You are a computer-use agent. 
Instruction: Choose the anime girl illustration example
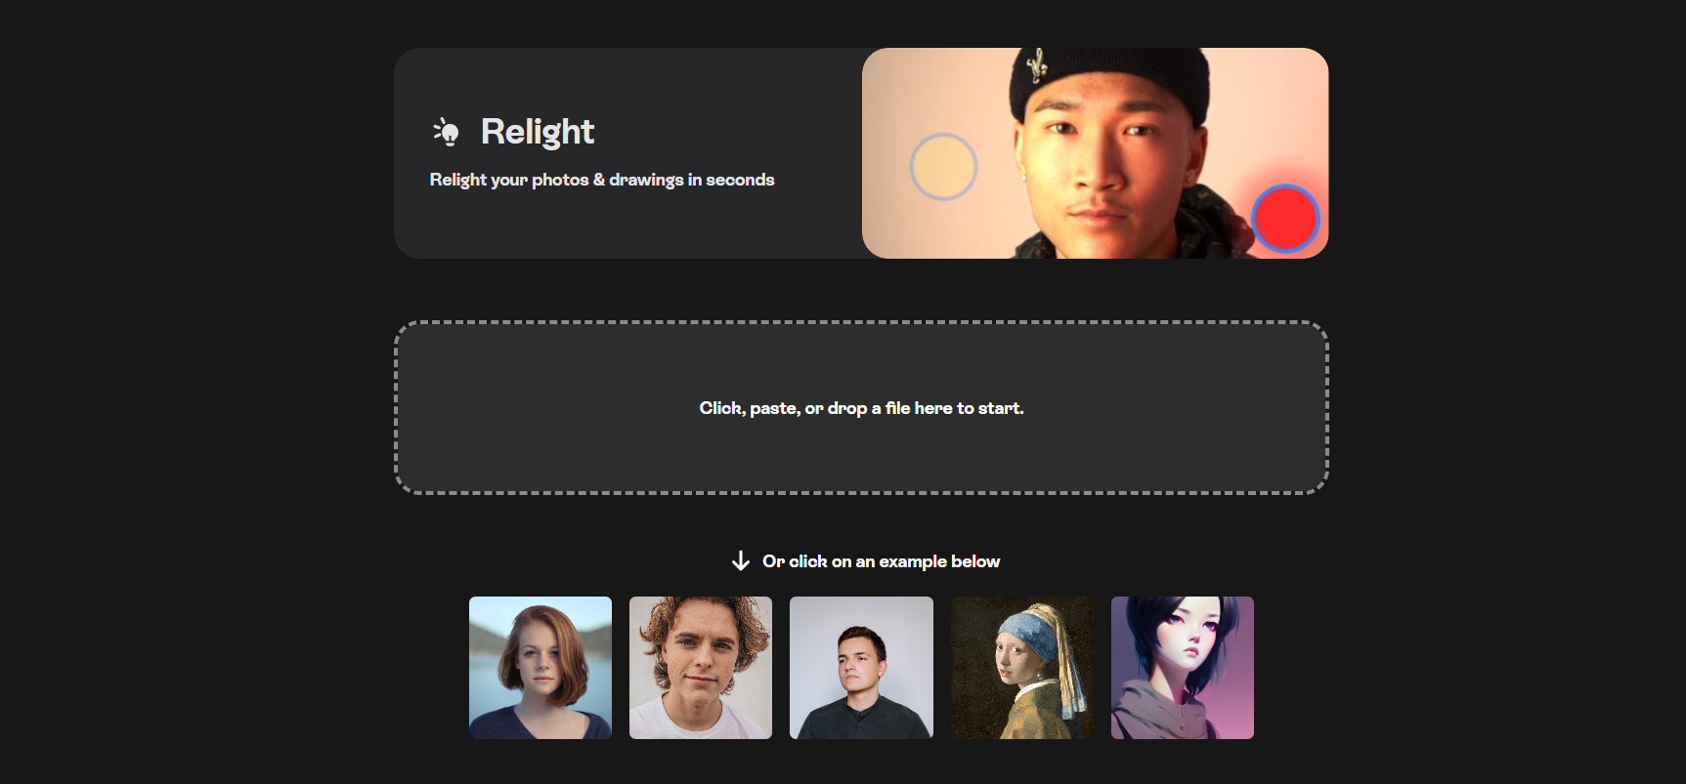(x=1183, y=668)
